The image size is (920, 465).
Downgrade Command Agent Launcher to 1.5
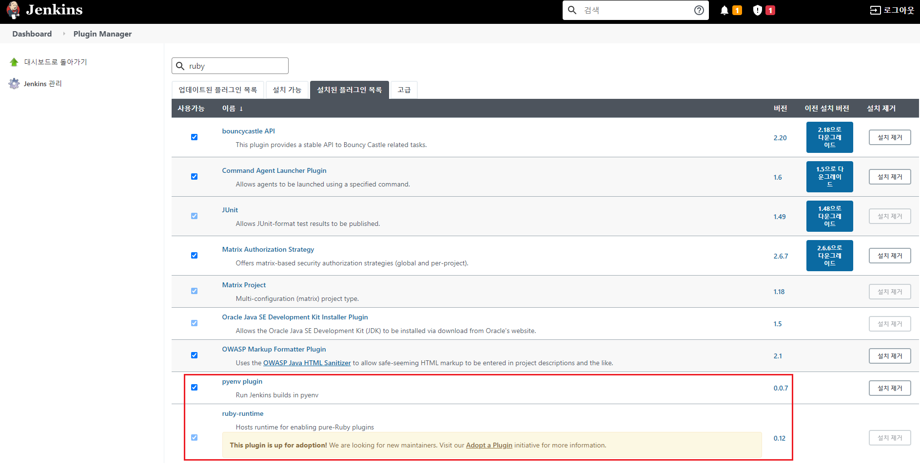point(829,177)
